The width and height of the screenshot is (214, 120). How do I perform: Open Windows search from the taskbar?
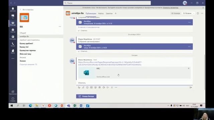coord(18,106)
